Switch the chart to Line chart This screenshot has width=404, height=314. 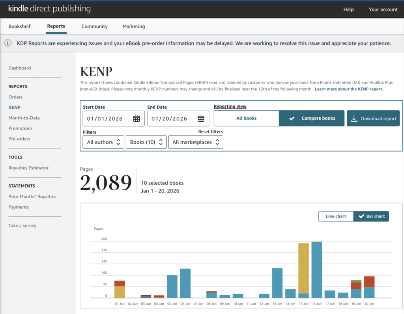point(336,216)
